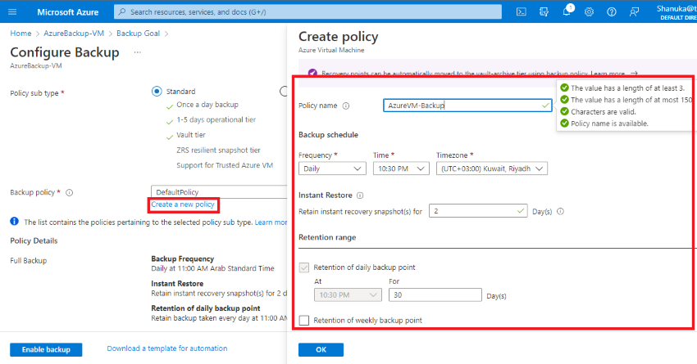Open portal settings gear icon
The image size is (697, 364).
click(589, 12)
